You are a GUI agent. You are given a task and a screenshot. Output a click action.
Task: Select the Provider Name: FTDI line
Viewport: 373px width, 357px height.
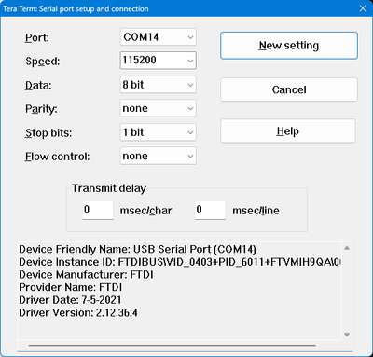[x=71, y=287]
